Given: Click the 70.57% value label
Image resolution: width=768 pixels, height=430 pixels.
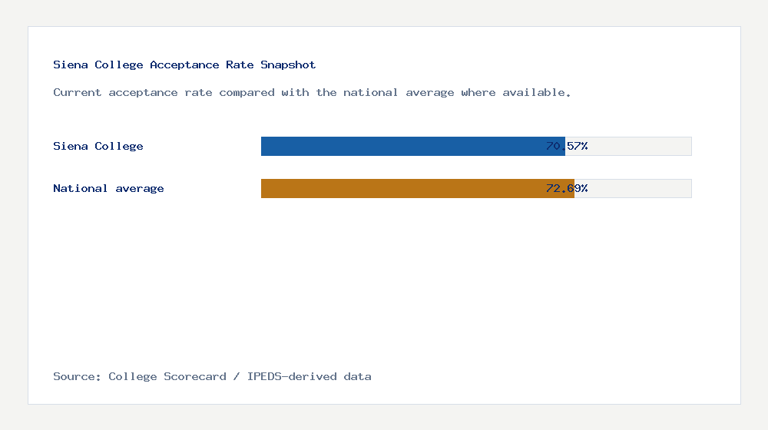Looking at the screenshot, I should [x=567, y=146].
